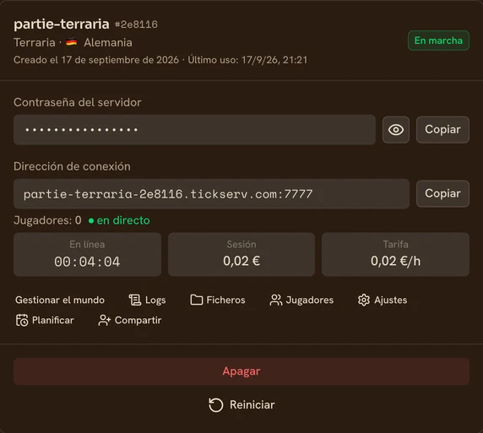Click the German flag icon
Screen dimensions: 483x433
(x=72, y=41)
